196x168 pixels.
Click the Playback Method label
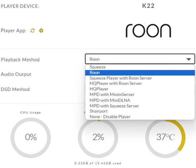tap(20, 60)
